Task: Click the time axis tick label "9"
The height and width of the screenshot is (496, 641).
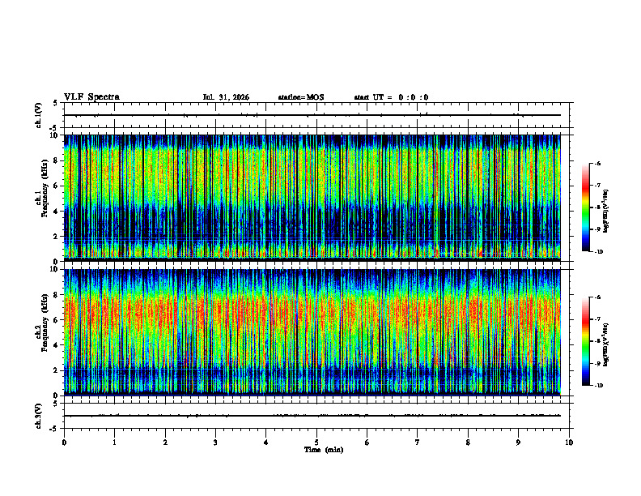Action: tap(518, 443)
